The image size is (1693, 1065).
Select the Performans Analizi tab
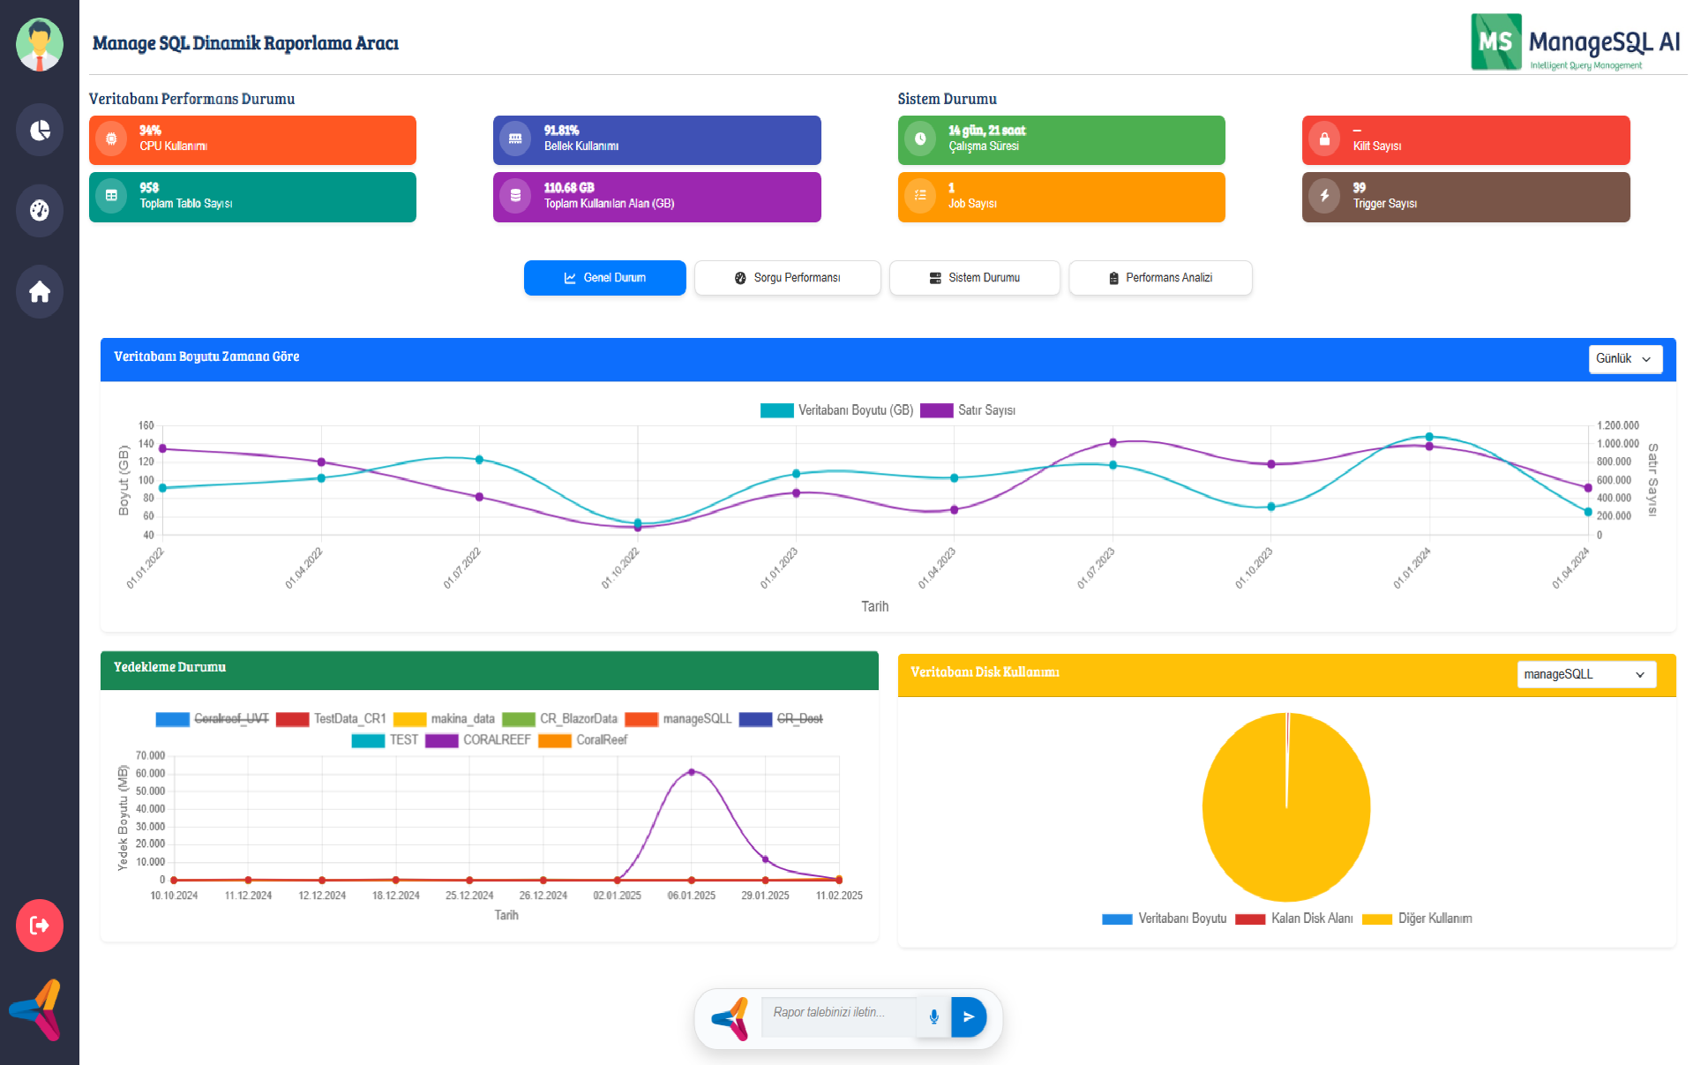(x=1159, y=278)
